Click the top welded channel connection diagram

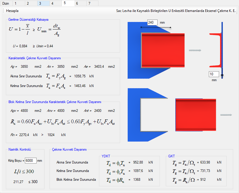156,50
